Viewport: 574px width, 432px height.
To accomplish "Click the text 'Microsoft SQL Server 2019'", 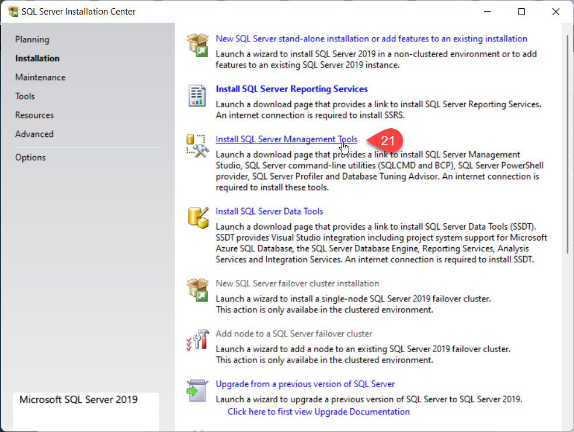I will click(78, 399).
